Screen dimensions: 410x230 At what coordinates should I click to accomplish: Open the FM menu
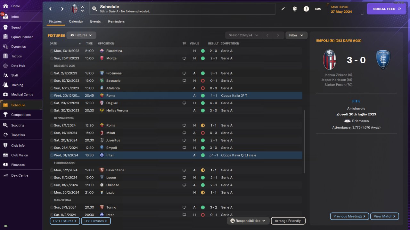pyautogui.click(x=318, y=9)
